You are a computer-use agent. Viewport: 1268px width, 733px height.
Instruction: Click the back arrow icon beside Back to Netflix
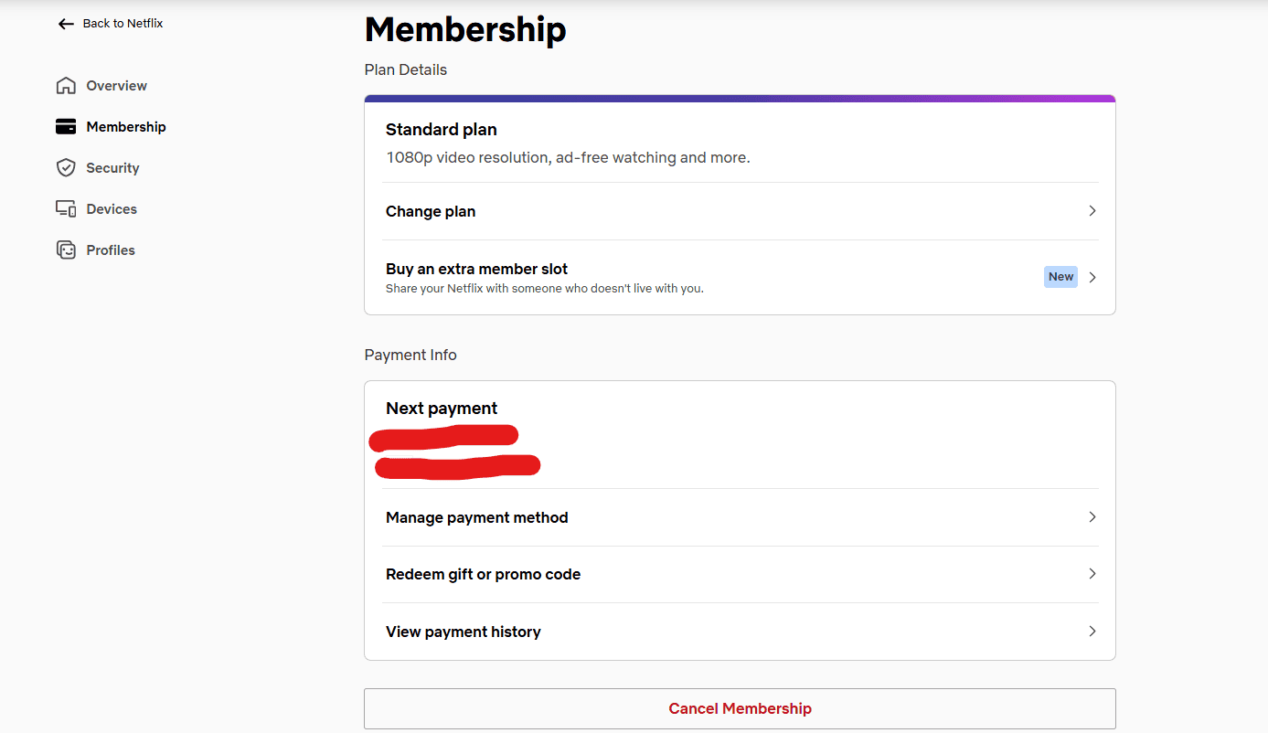(x=66, y=24)
